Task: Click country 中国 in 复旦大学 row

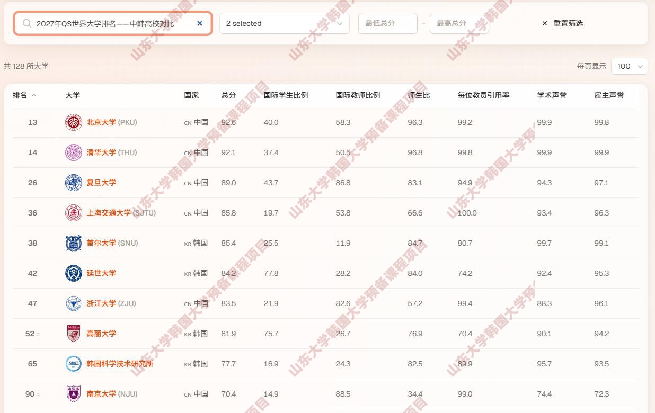Action: pyautogui.click(x=196, y=183)
